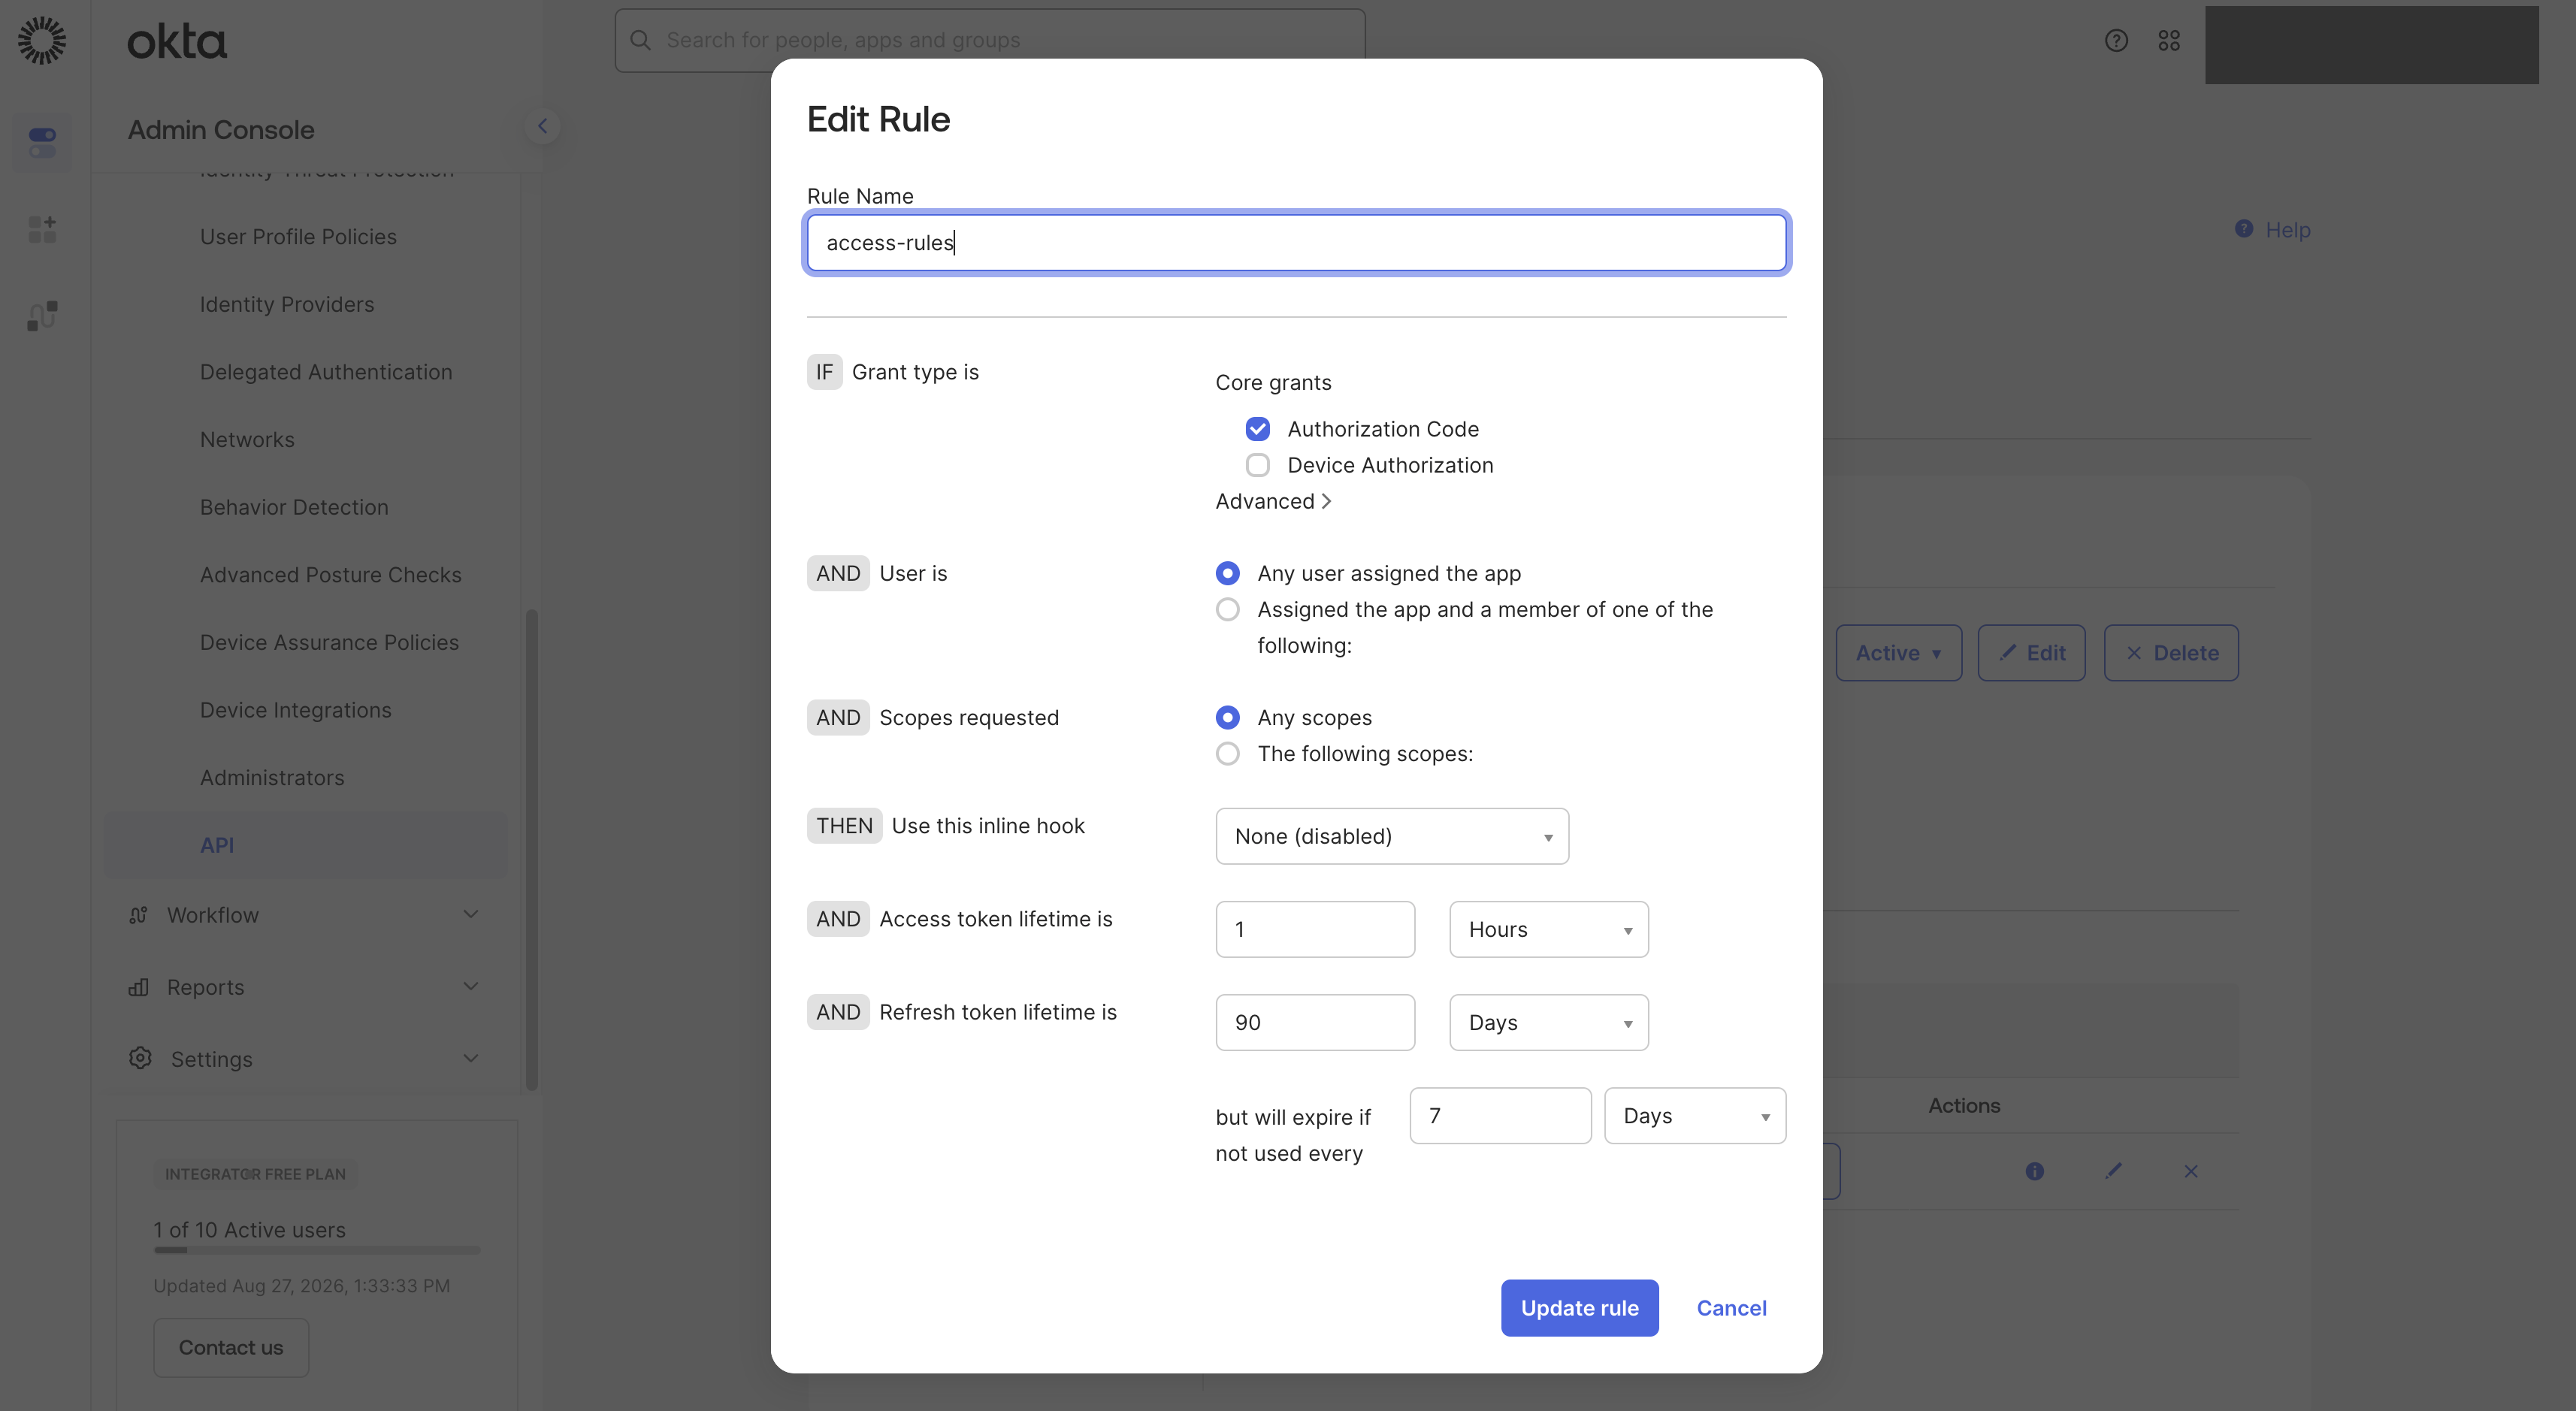Image resolution: width=2576 pixels, height=1411 pixels.
Task: Click the access token lifetime value field
Action: click(1315, 929)
